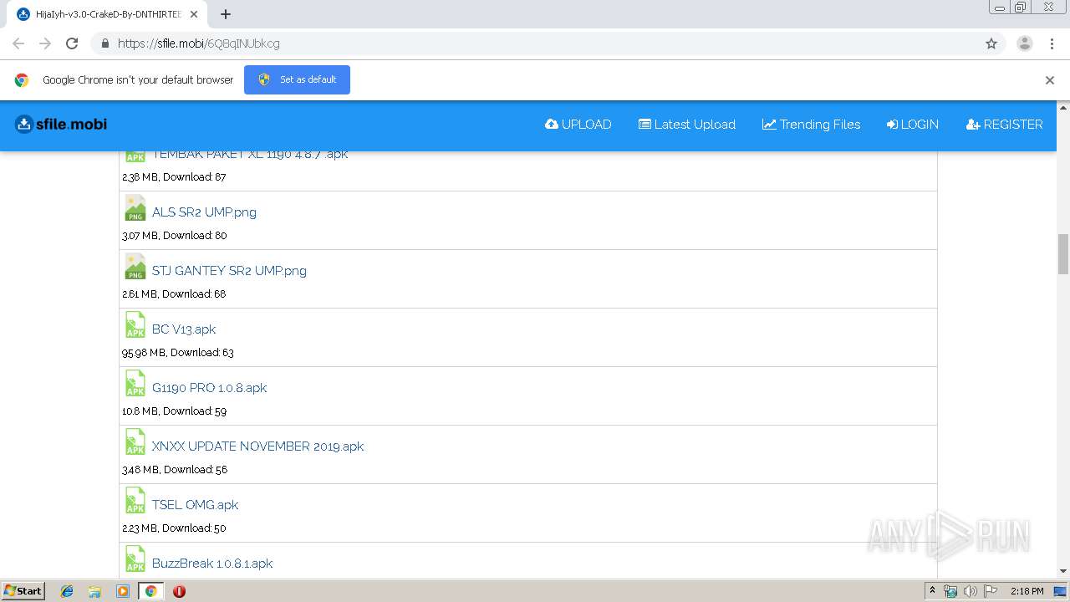The image size is (1070, 602).
Task: Click the site padlock icon
Action: coord(104,43)
